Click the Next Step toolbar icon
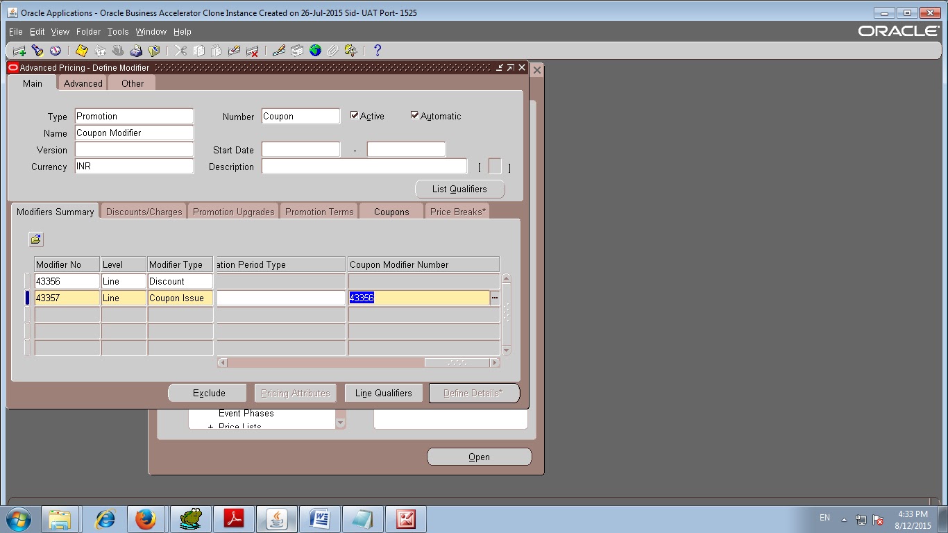The width and height of the screenshot is (948, 533). coord(100,51)
